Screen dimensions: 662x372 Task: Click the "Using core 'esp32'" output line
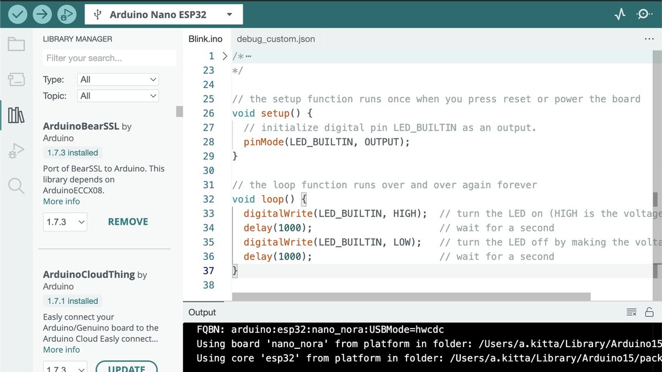429,358
